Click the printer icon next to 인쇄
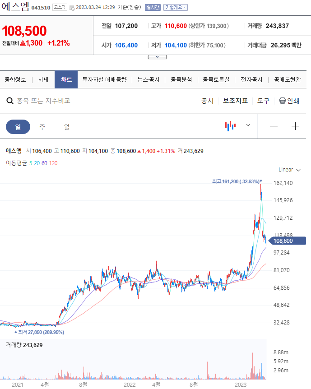Image resolution: width=311 pixels, height=389 pixels. click(x=282, y=101)
